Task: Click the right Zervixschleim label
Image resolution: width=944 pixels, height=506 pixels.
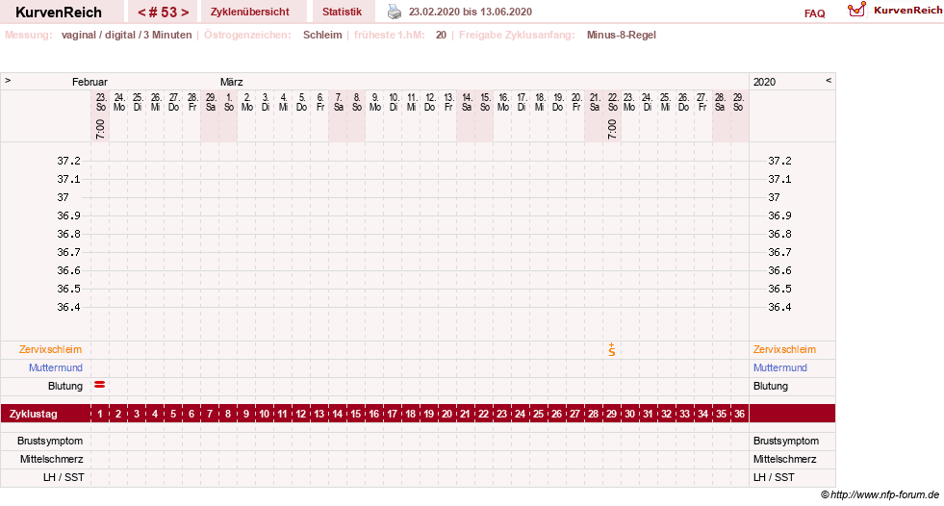Action: 784,349
